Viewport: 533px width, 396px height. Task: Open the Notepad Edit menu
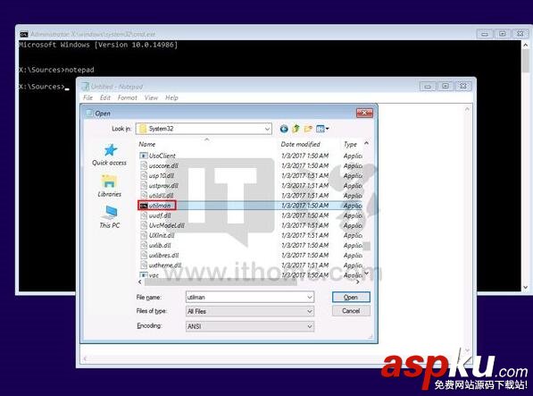pyautogui.click(x=105, y=97)
